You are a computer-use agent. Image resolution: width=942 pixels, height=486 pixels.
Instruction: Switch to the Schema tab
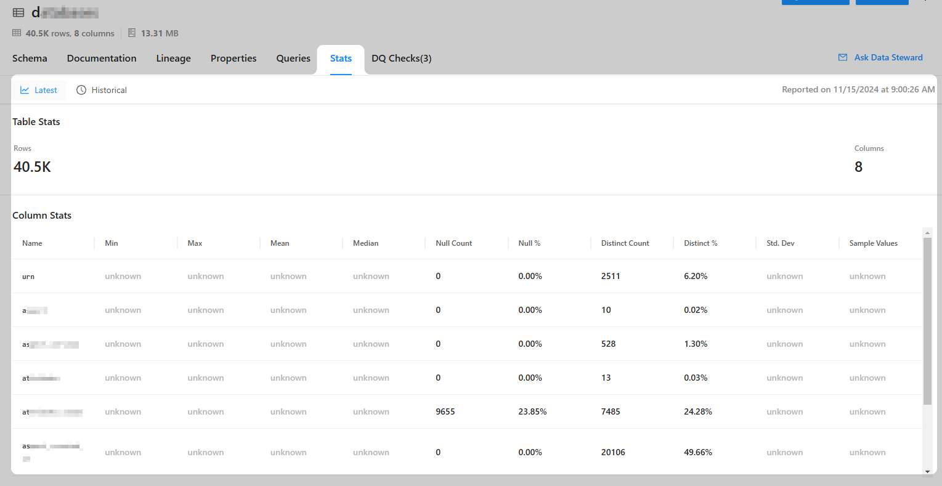30,59
